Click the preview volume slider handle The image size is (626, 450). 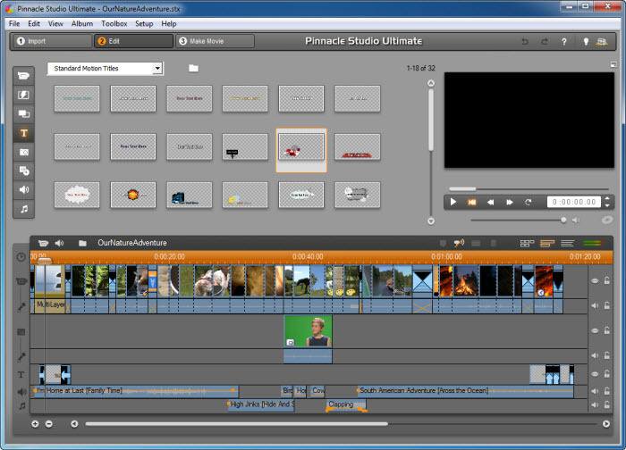click(563, 220)
